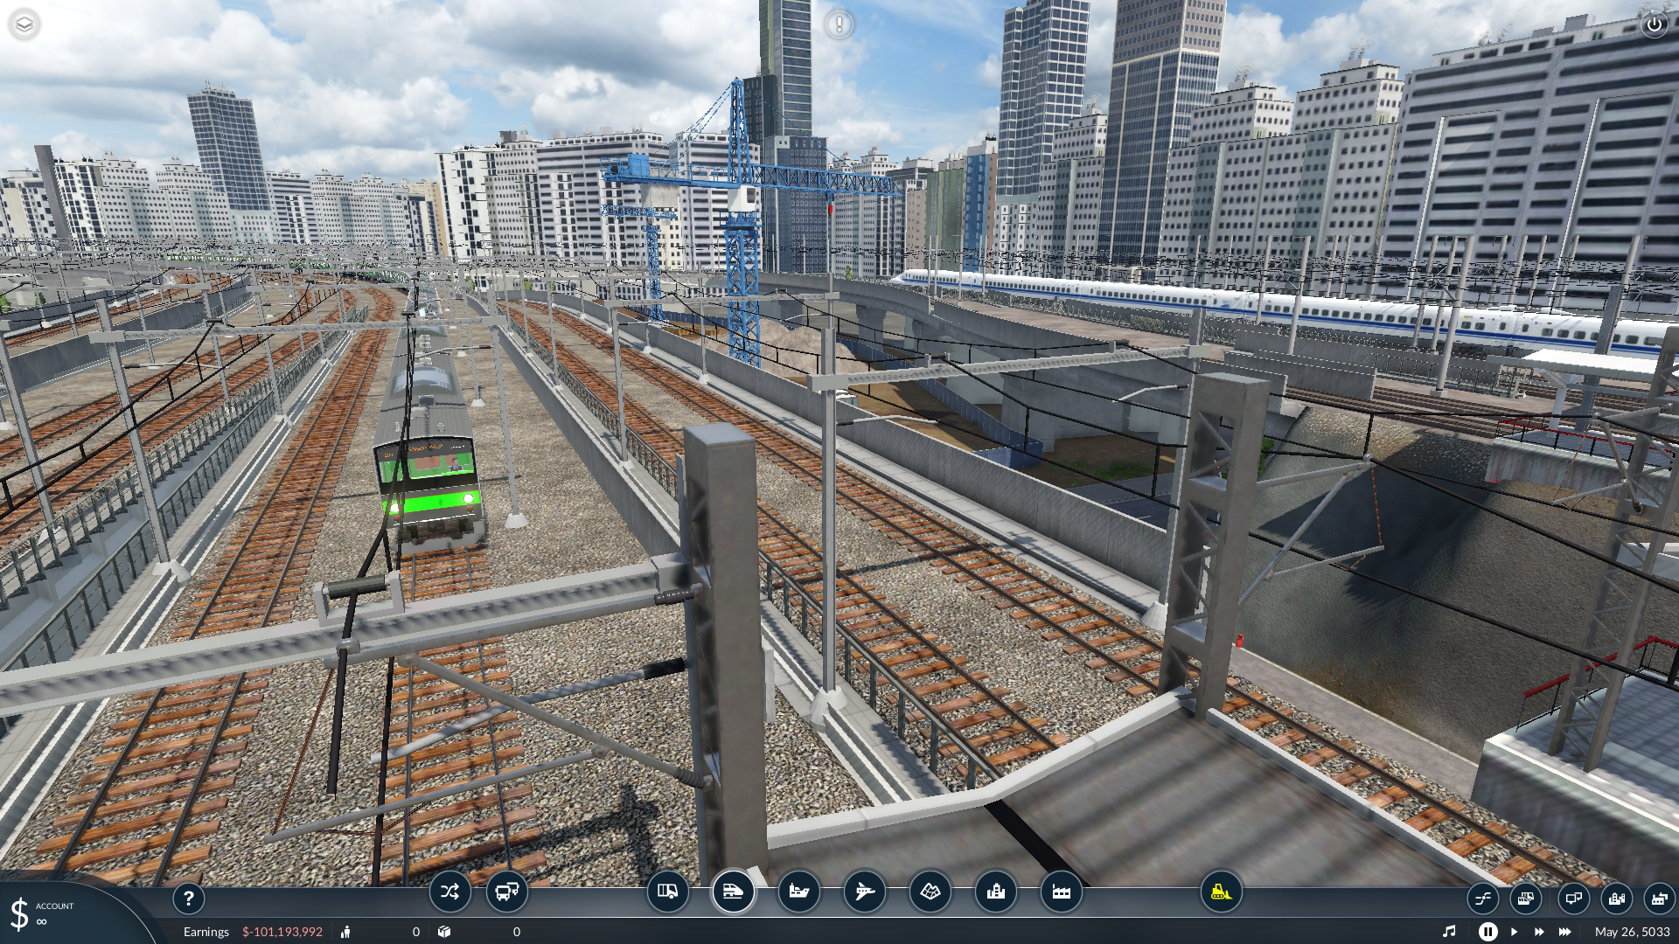The height and width of the screenshot is (944, 1679).
Task: Set game speed to normal play
Action: [x=1514, y=932]
